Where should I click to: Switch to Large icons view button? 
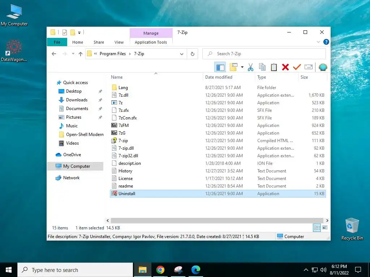pos(325,228)
